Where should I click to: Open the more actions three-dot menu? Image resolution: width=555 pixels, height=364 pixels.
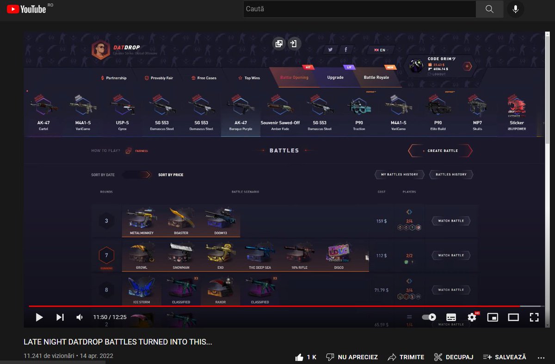[x=542, y=357]
